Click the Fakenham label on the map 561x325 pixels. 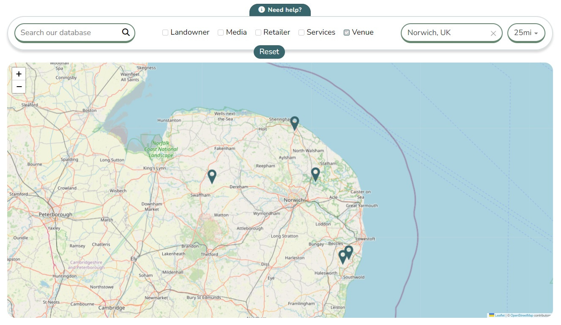[x=224, y=148]
